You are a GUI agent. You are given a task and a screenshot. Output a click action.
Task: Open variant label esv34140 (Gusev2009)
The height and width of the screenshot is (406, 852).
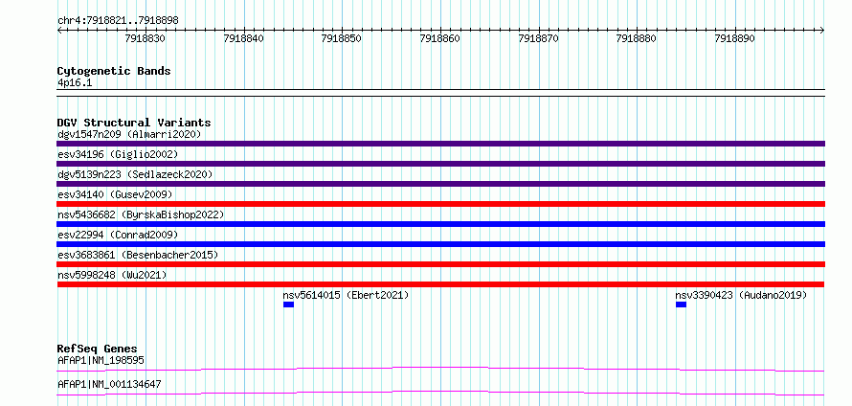[115, 194]
